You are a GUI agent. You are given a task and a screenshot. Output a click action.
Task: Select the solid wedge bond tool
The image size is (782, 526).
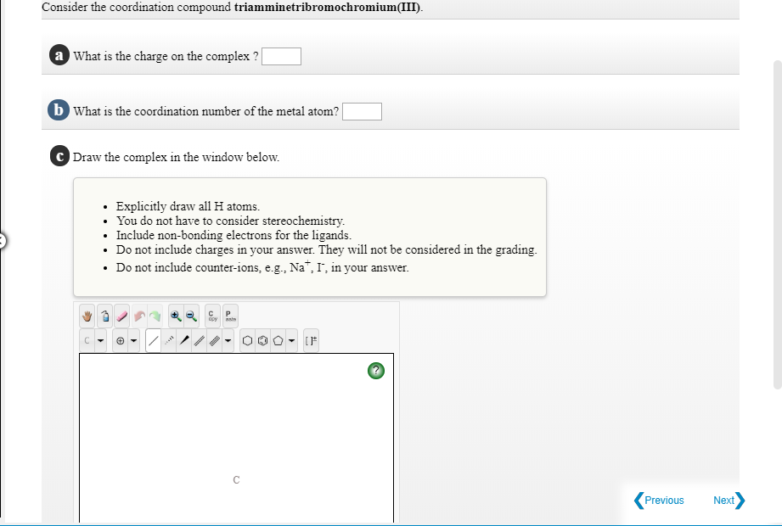pos(184,339)
